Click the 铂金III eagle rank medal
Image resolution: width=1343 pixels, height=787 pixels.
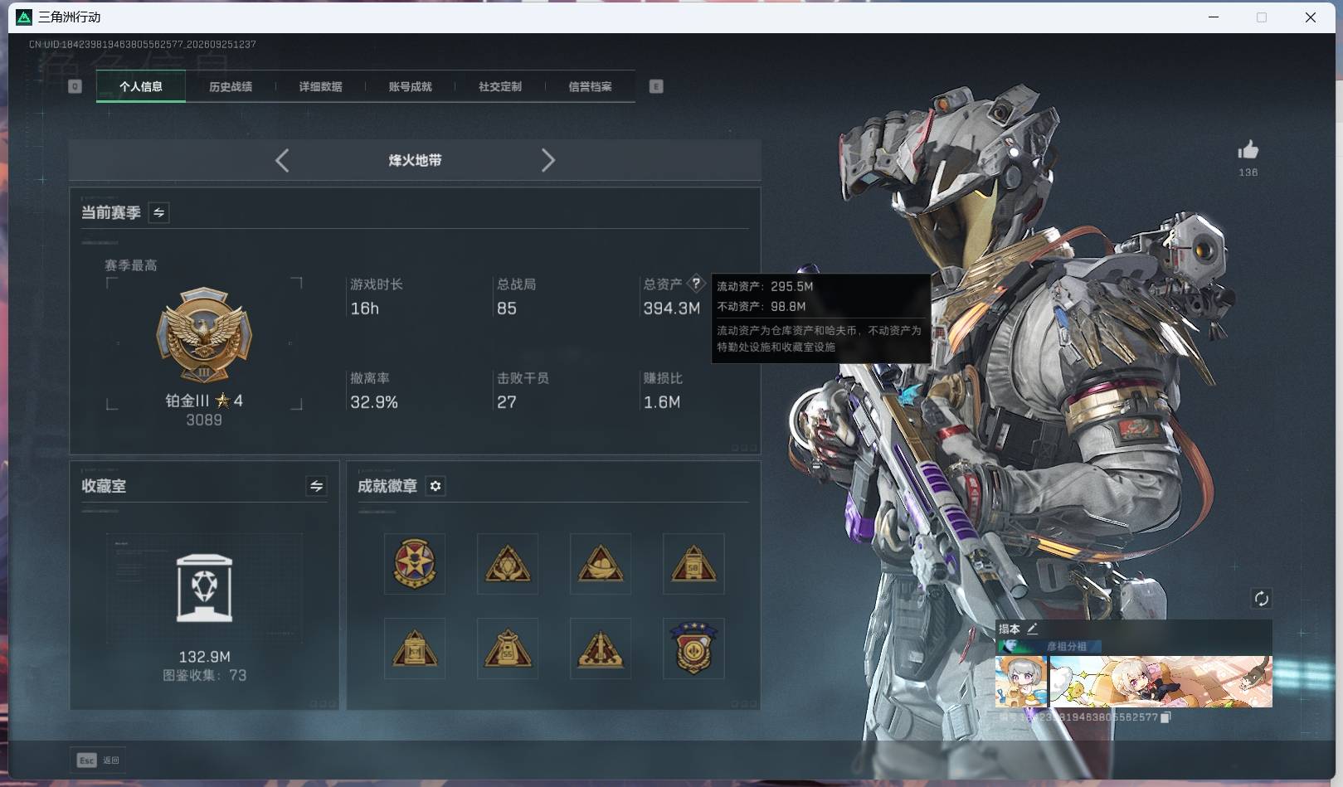coord(204,335)
